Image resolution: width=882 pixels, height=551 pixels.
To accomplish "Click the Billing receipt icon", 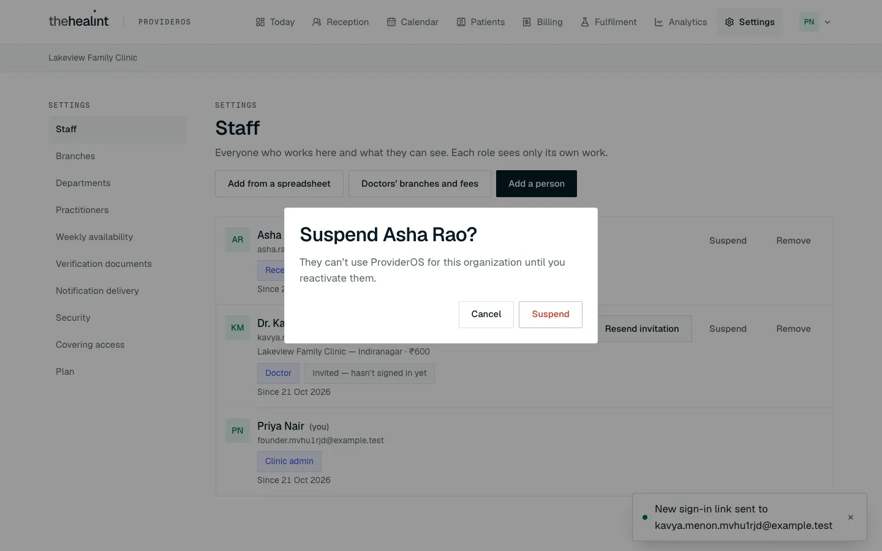I will click(x=527, y=22).
